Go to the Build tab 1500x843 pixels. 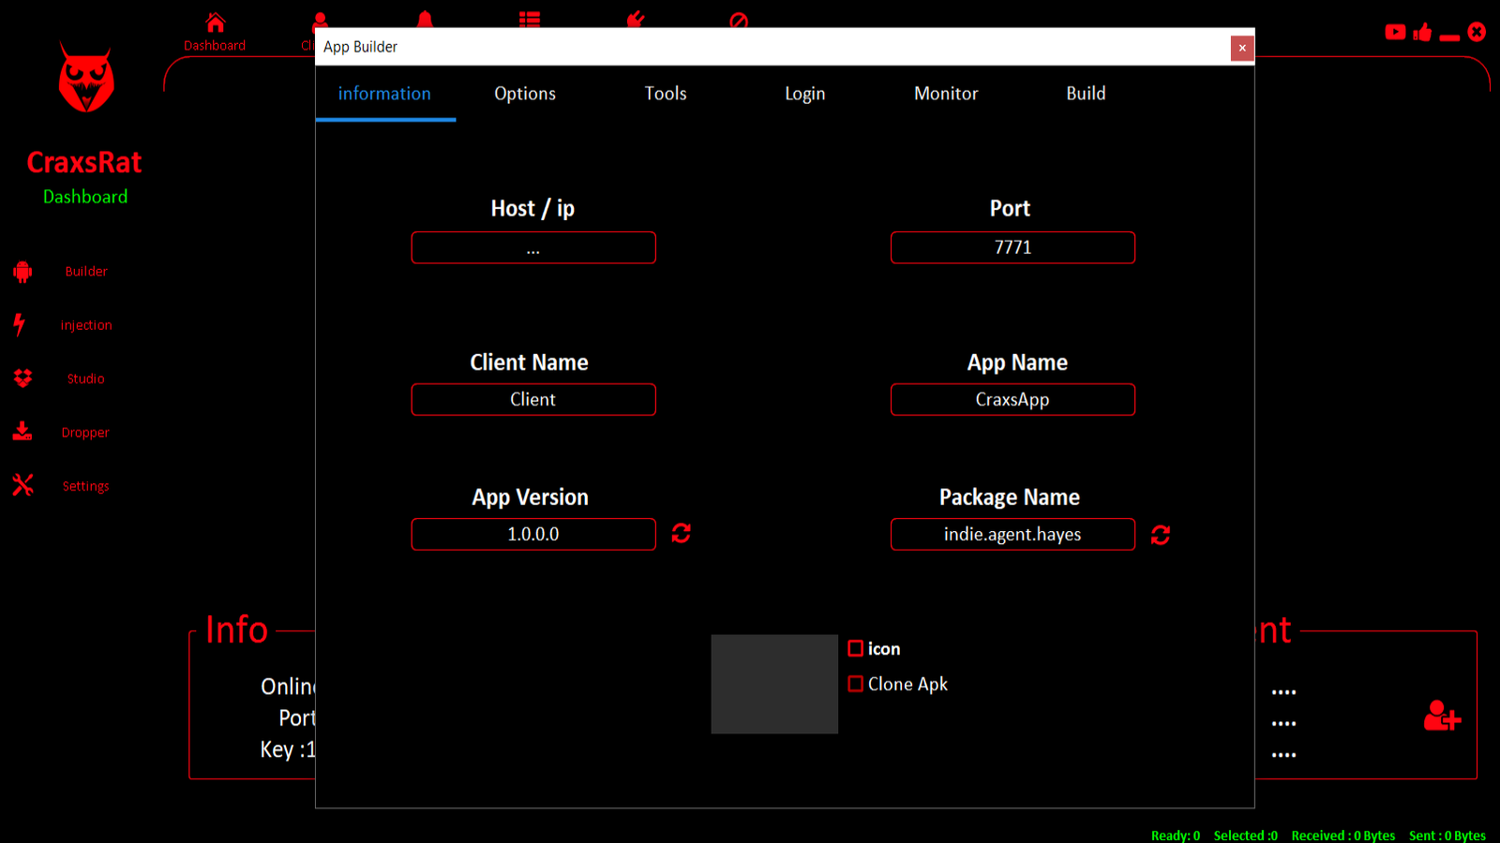point(1086,94)
